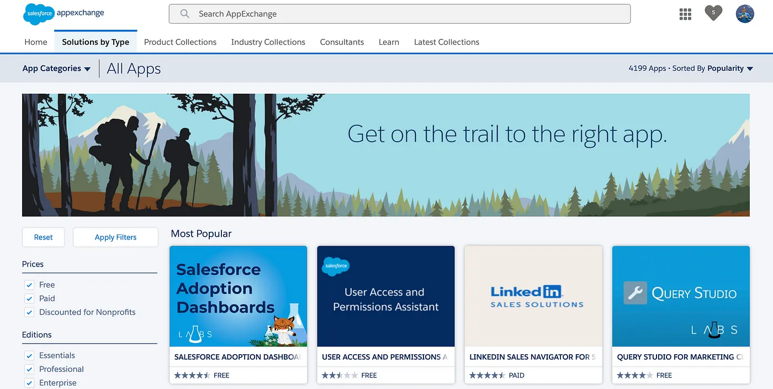Select the Solutions by Type tab
The height and width of the screenshot is (389, 773).
(96, 42)
